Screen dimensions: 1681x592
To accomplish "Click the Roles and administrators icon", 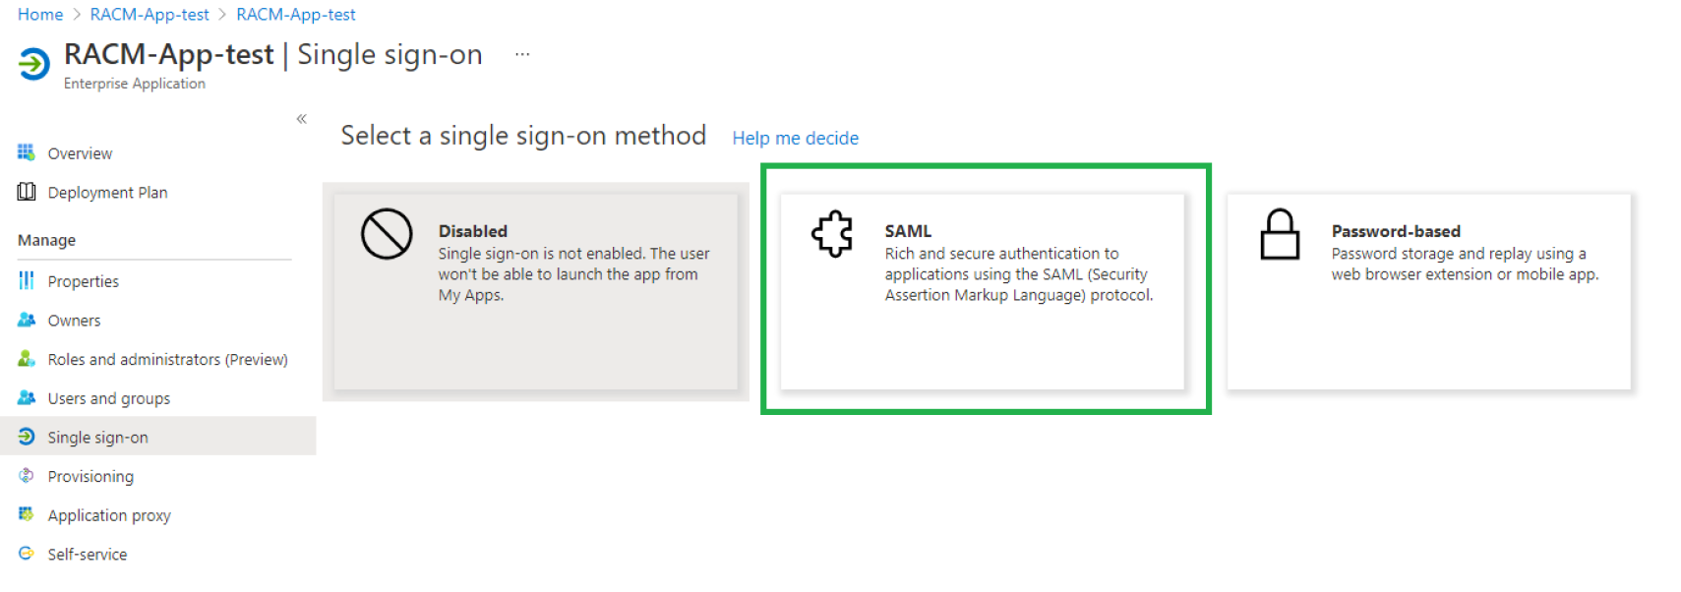I will [x=27, y=359].
